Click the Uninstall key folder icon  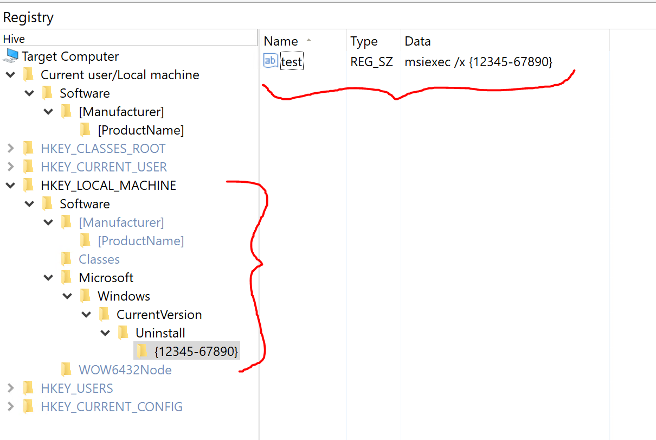(123, 333)
